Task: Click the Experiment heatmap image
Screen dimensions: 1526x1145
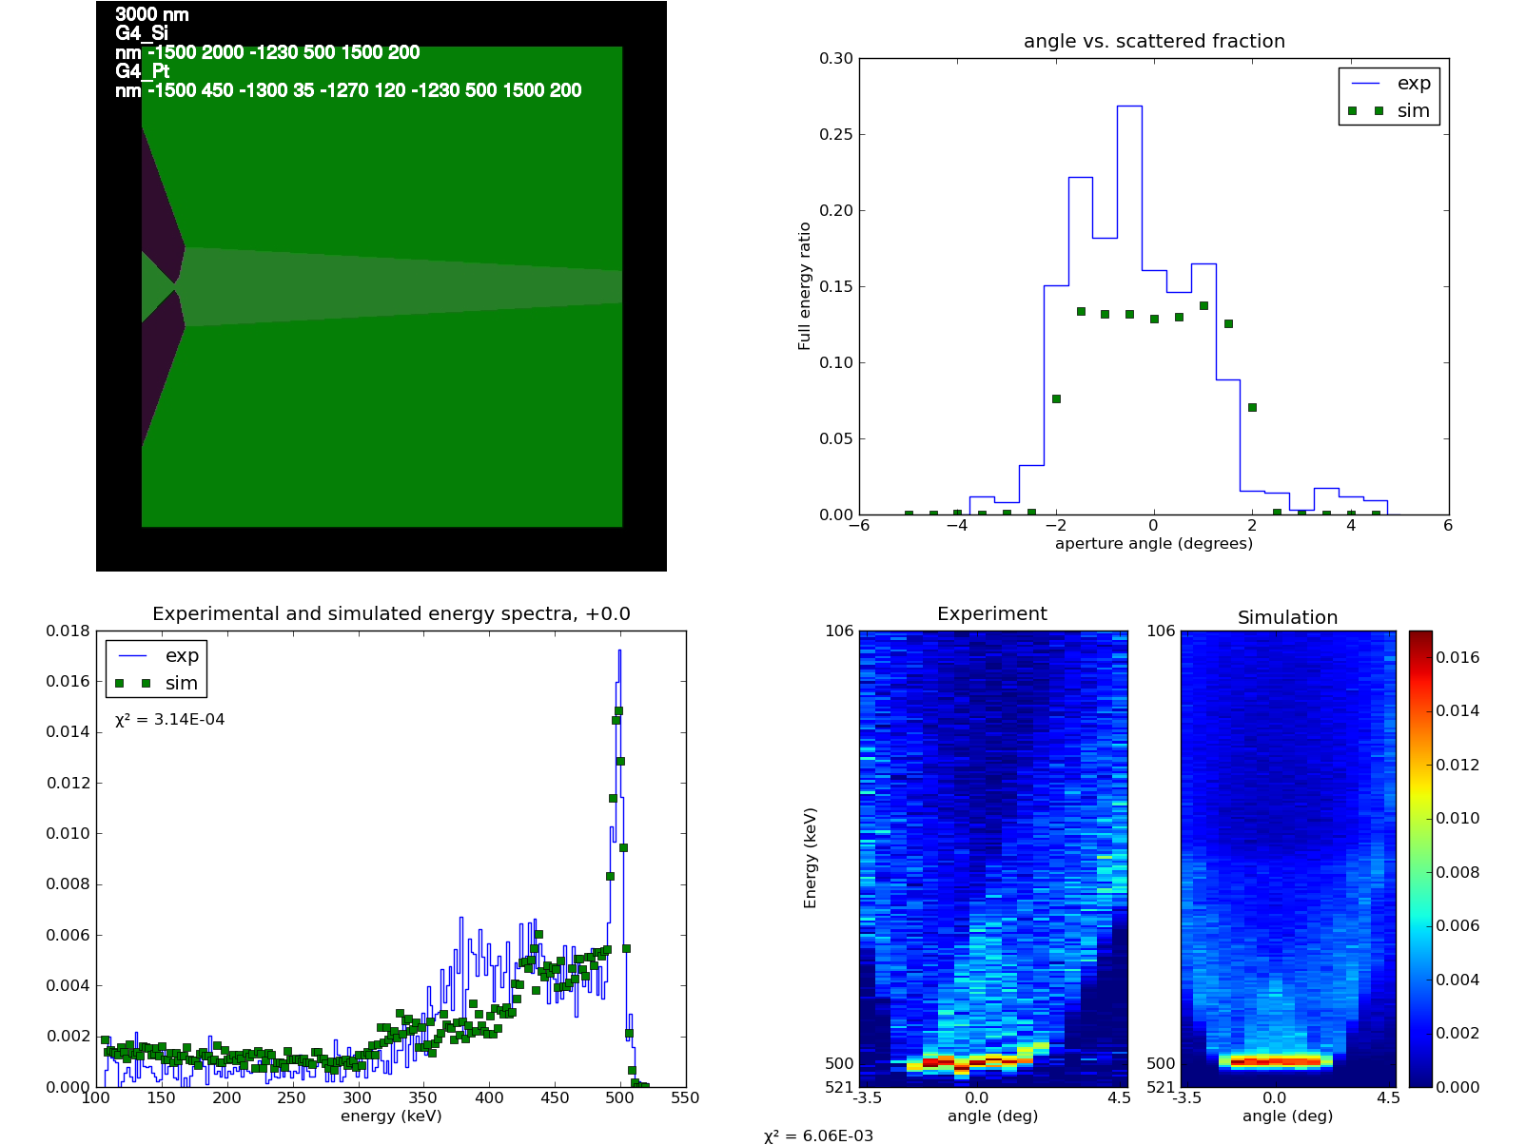Action: click(993, 859)
